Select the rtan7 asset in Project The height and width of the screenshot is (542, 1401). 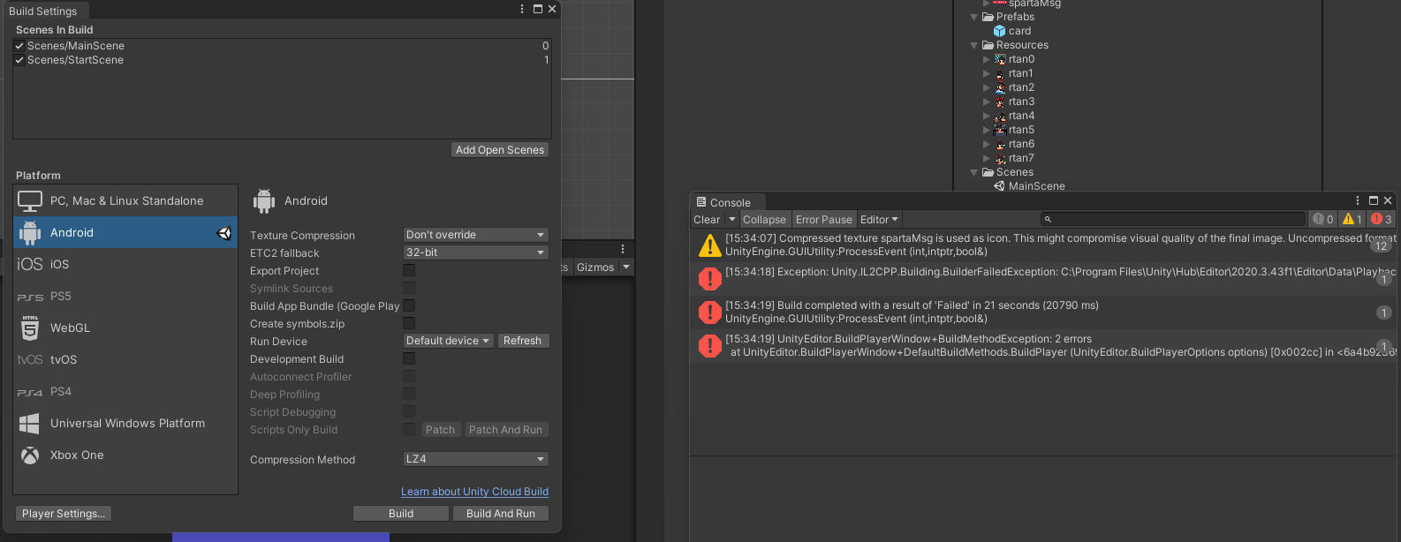[x=1021, y=158]
